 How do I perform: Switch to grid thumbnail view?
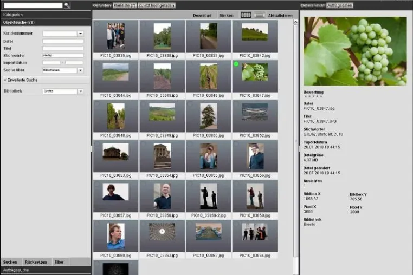click(x=246, y=15)
